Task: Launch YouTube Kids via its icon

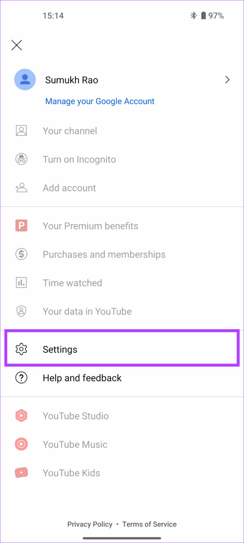Action: tap(21, 473)
